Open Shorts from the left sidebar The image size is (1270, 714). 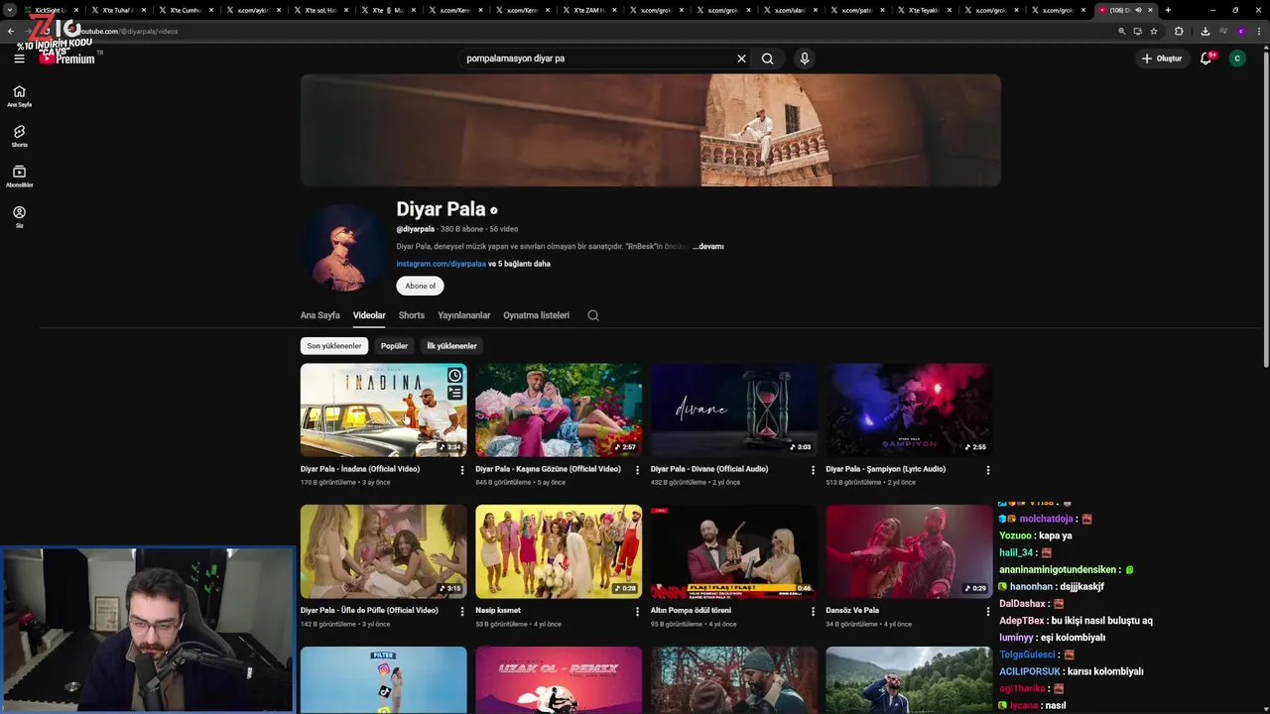19,136
